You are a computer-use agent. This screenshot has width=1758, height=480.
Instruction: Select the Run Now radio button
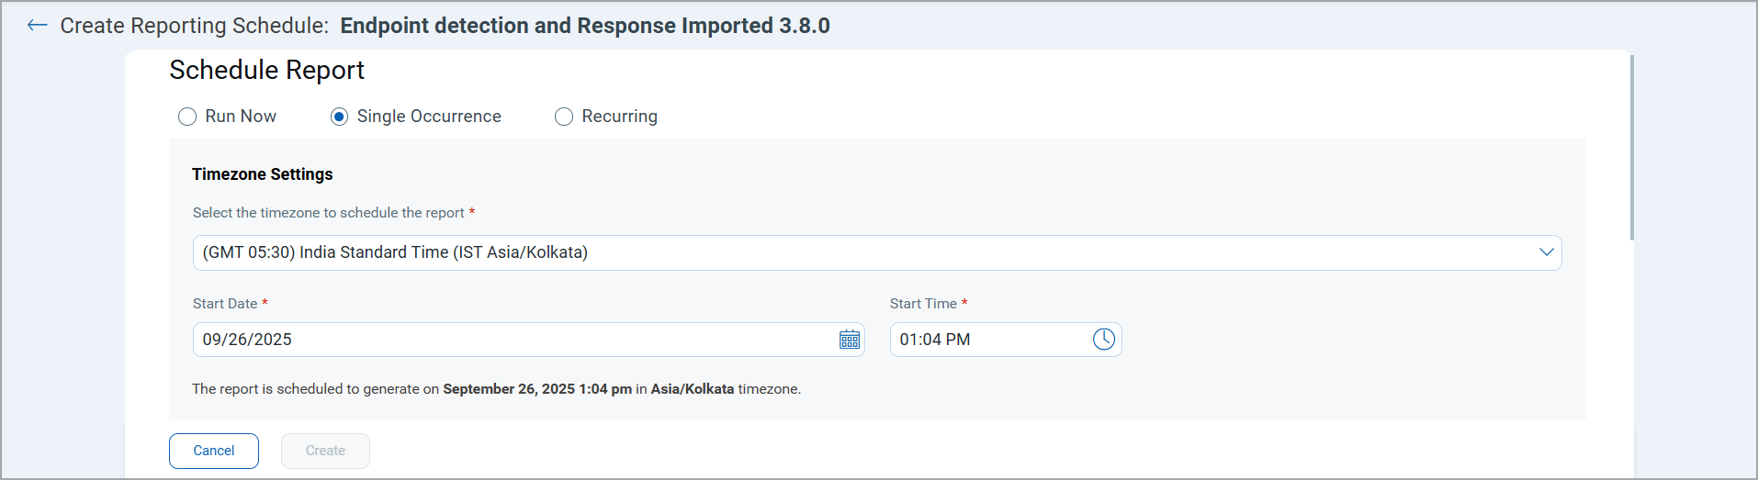tap(187, 117)
